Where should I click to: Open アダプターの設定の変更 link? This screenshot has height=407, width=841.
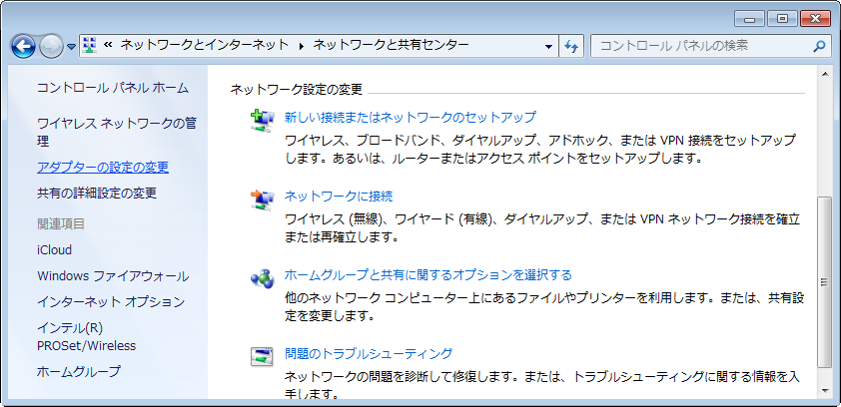(x=103, y=168)
